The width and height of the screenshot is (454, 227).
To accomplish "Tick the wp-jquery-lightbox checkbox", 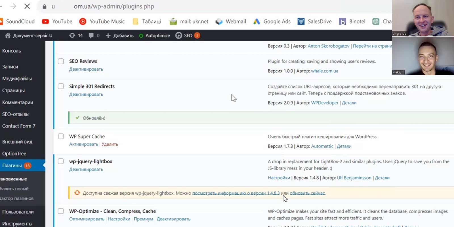I will pyautogui.click(x=61, y=161).
